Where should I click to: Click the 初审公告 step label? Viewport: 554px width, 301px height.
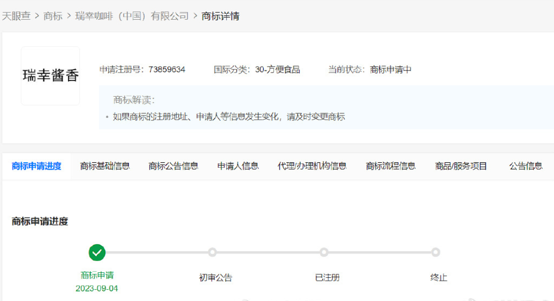point(215,278)
